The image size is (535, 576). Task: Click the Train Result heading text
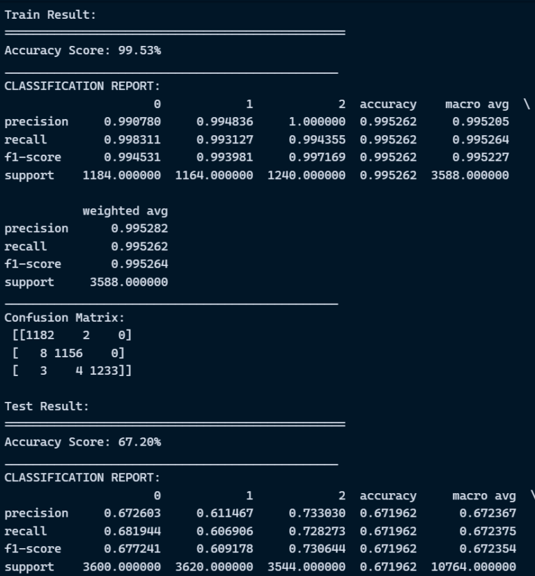tap(50, 15)
